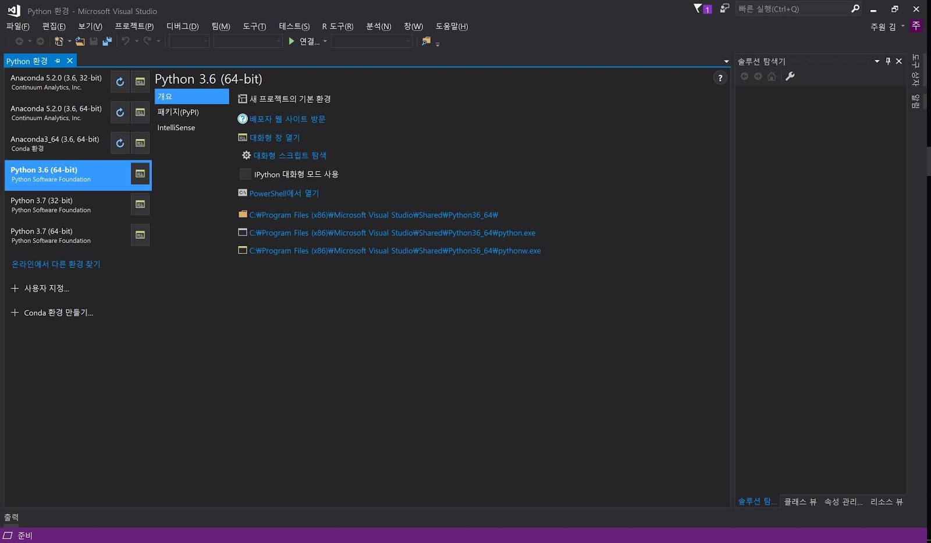931x543 pixels.
Task: Open interactive window for Python 3.7 32-bit
Action: coord(140,205)
